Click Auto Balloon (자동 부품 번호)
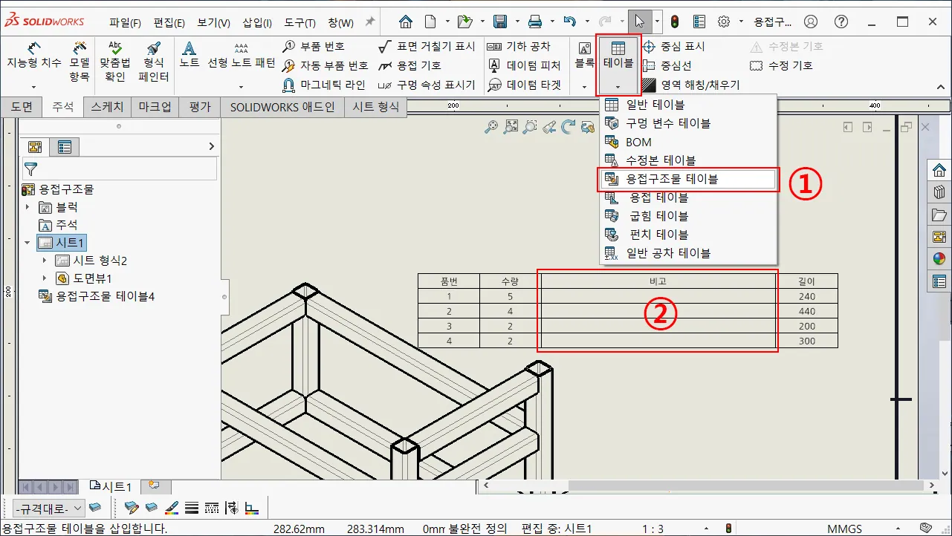Viewport: 952px width, 536px height. click(x=326, y=65)
